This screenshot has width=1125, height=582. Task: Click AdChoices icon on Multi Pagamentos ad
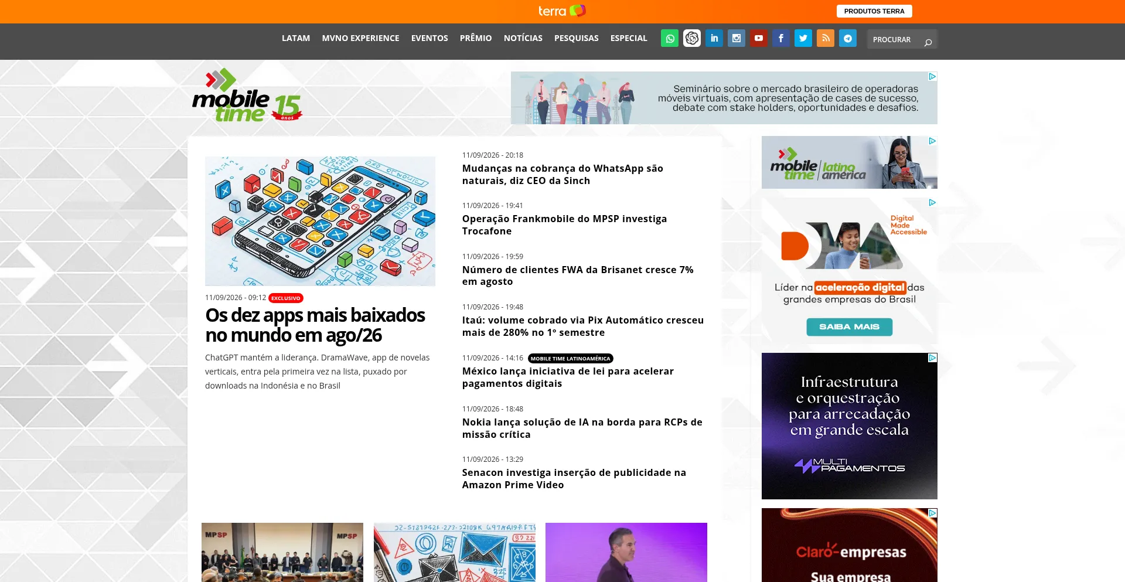pyautogui.click(x=932, y=358)
